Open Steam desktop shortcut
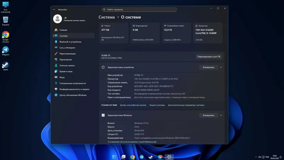Image resolution: width=284 pixels, height=160 pixels. (x=5, y=66)
